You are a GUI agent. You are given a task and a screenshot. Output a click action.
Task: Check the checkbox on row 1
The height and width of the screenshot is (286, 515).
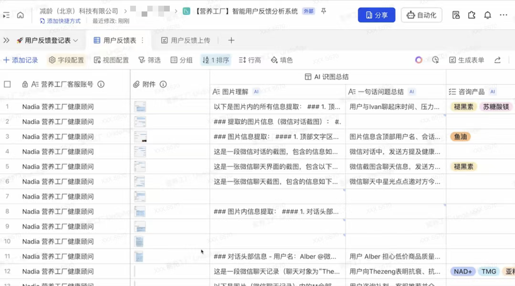pyautogui.click(x=7, y=107)
